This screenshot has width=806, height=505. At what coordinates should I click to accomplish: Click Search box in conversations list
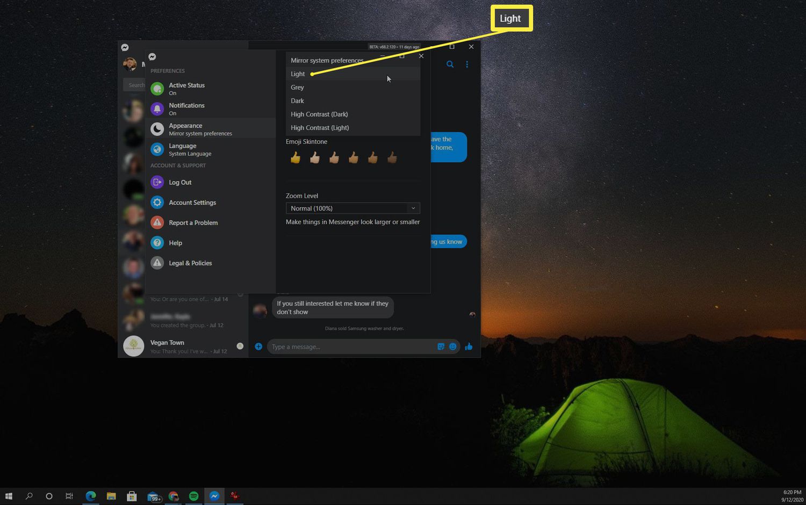[135, 85]
